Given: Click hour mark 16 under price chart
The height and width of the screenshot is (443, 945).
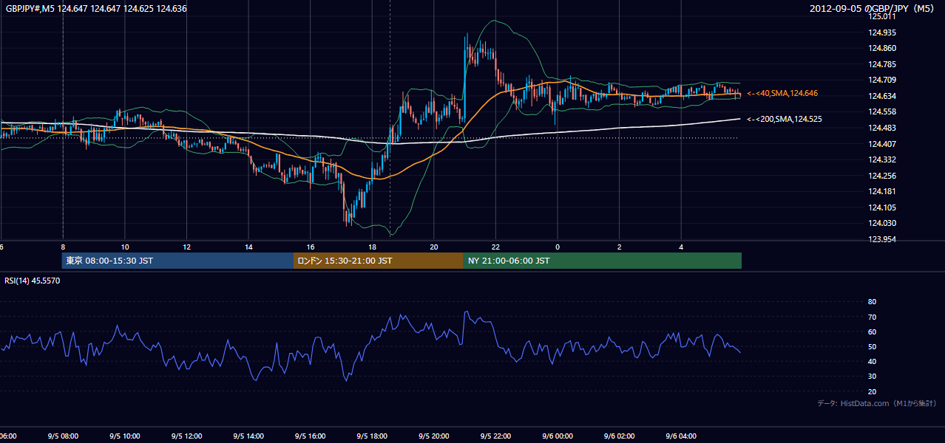Looking at the screenshot, I should coord(311,247).
